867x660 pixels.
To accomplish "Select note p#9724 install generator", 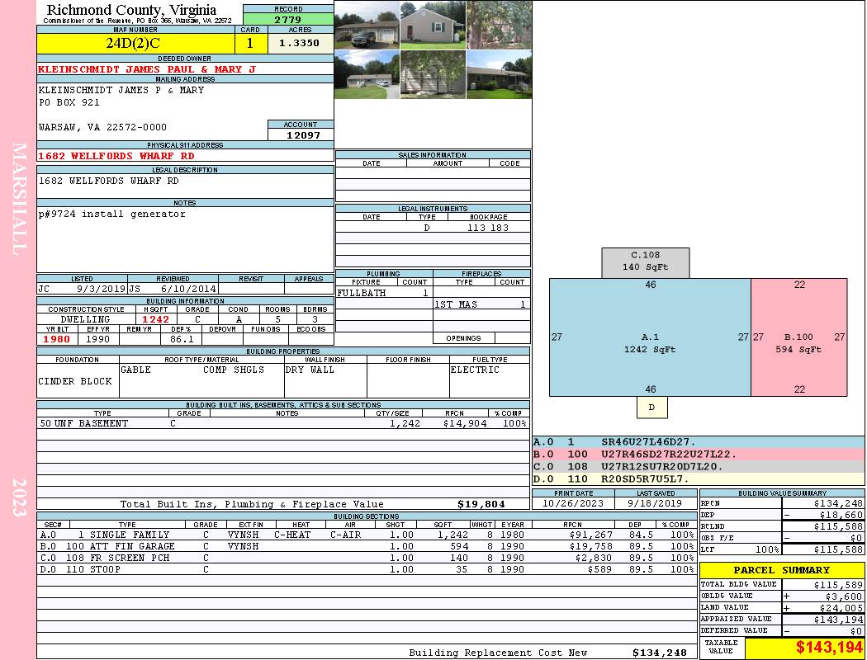I will (111, 214).
